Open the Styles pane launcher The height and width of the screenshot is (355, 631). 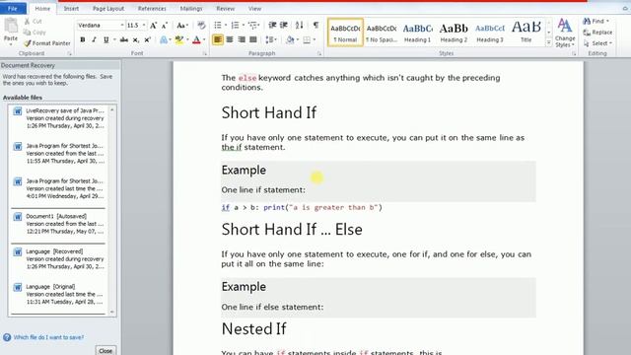click(x=574, y=53)
